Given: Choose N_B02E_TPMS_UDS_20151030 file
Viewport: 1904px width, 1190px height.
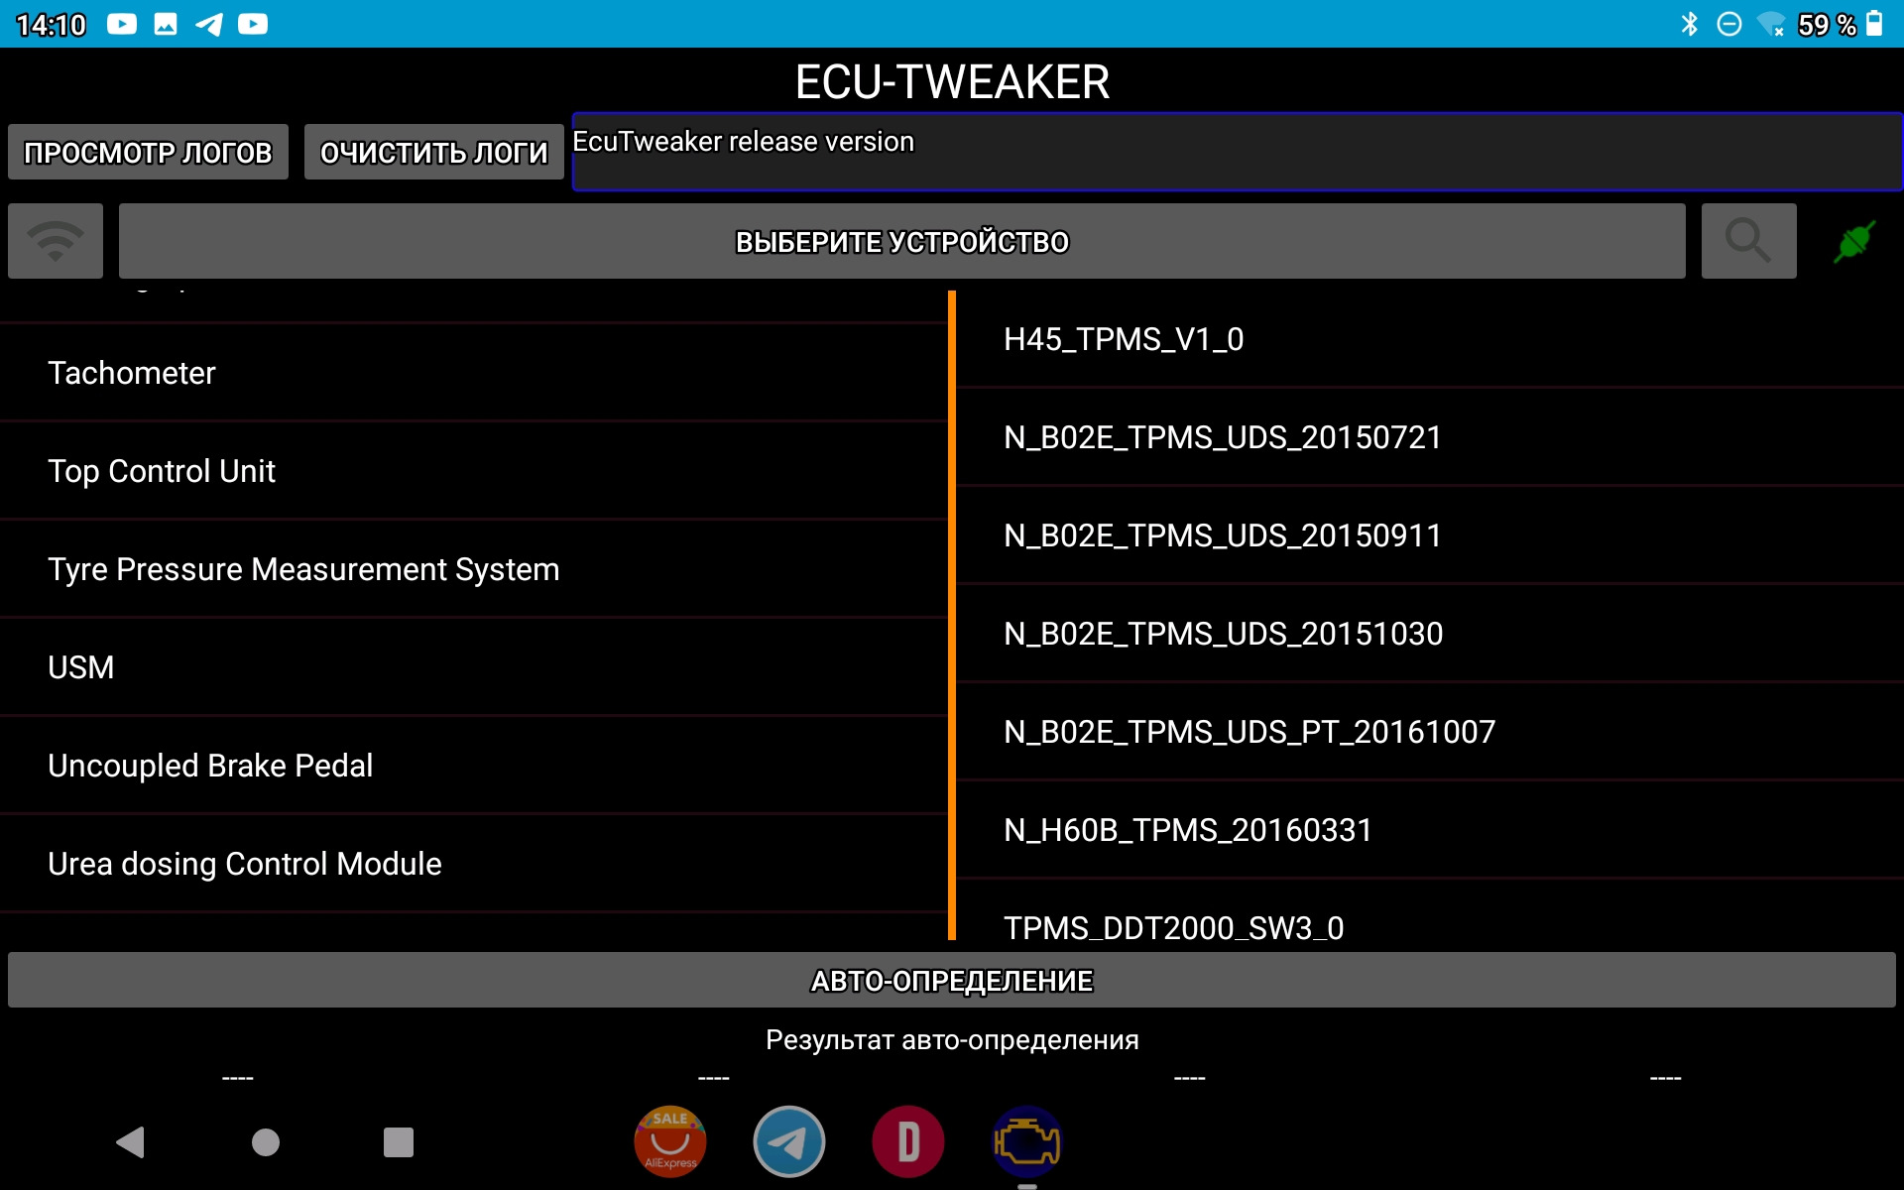Looking at the screenshot, I should 1430,634.
